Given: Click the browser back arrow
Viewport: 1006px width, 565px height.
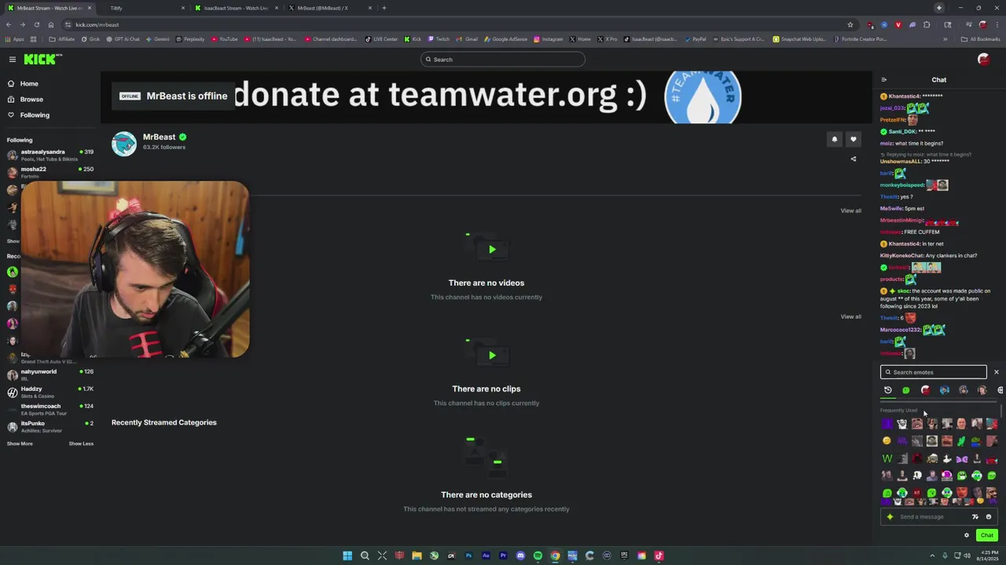Looking at the screenshot, I should 9,24.
